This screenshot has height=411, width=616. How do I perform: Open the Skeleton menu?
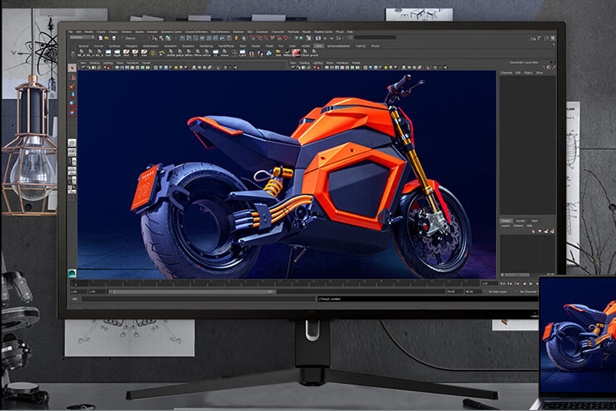click(239, 31)
